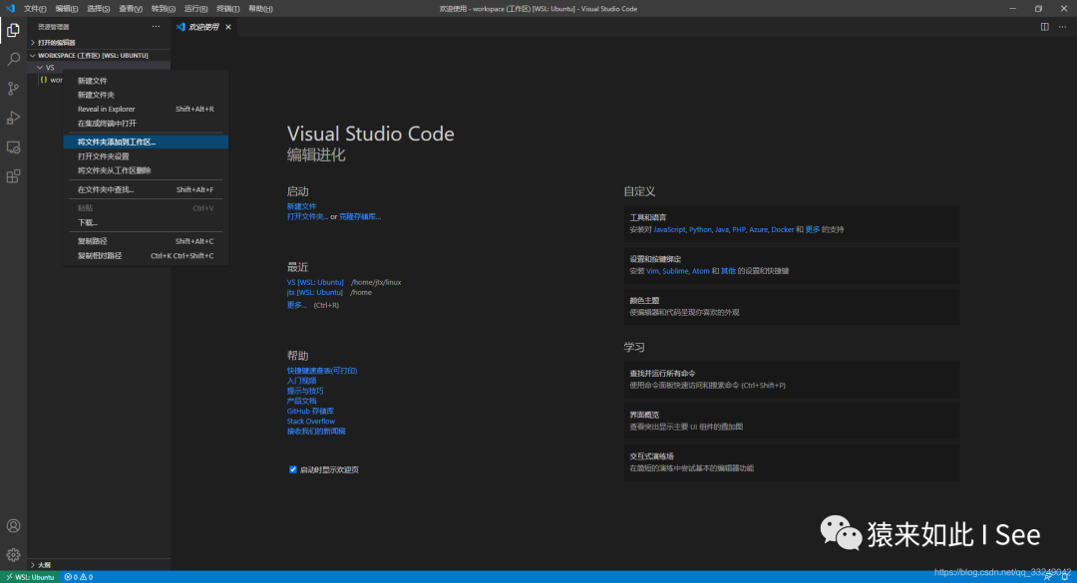The height and width of the screenshot is (583, 1077).
Task: Open the 查找并运行所有命令 card
Action: [792, 379]
